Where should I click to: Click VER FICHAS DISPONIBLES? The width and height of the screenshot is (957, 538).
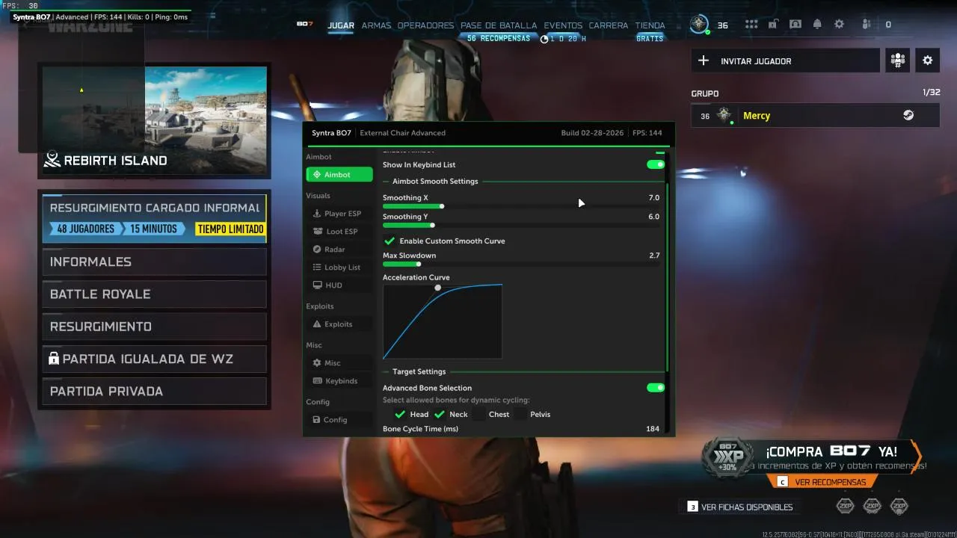pyautogui.click(x=739, y=507)
